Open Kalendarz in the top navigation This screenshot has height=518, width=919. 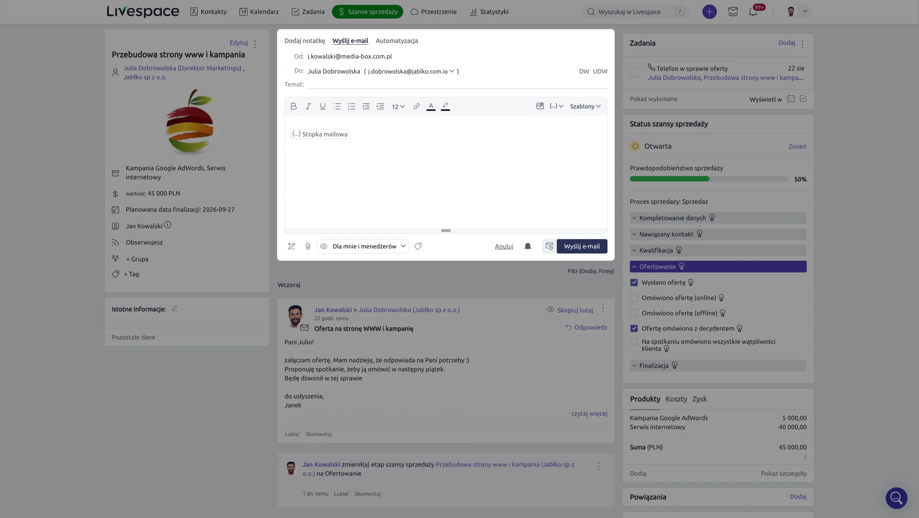click(x=259, y=12)
